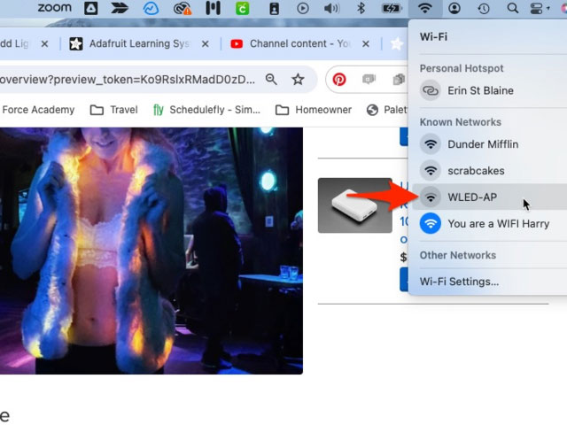The width and height of the screenshot is (567, 425).
Task: Close the Wi-Fi menu via Wi-Fi icon
Action: click(425, 8)
